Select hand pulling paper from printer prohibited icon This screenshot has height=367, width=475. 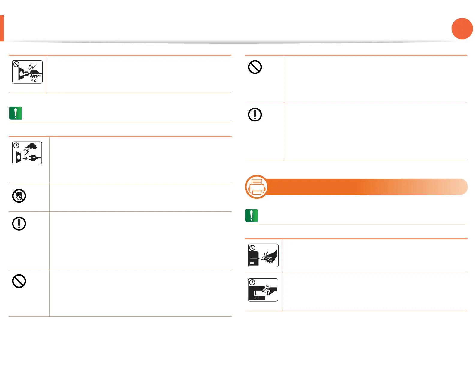[x=263, y=255]
